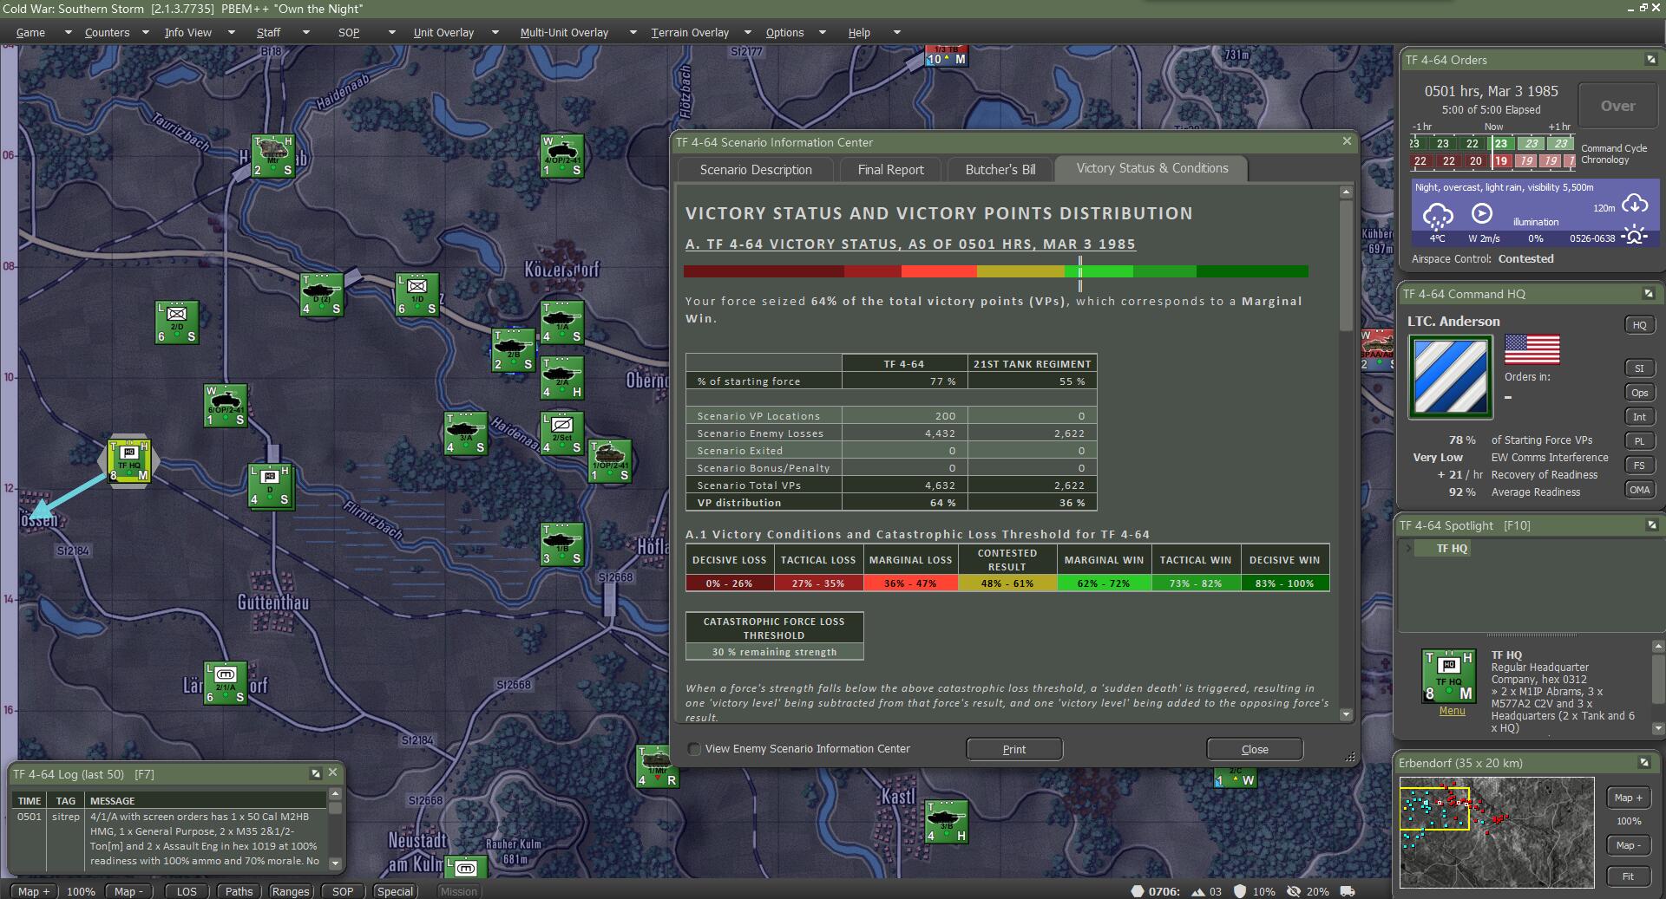Select the 2/A tank counter marked H
Viewport: 1666px width, 899px height.
(x=561, y=378)
